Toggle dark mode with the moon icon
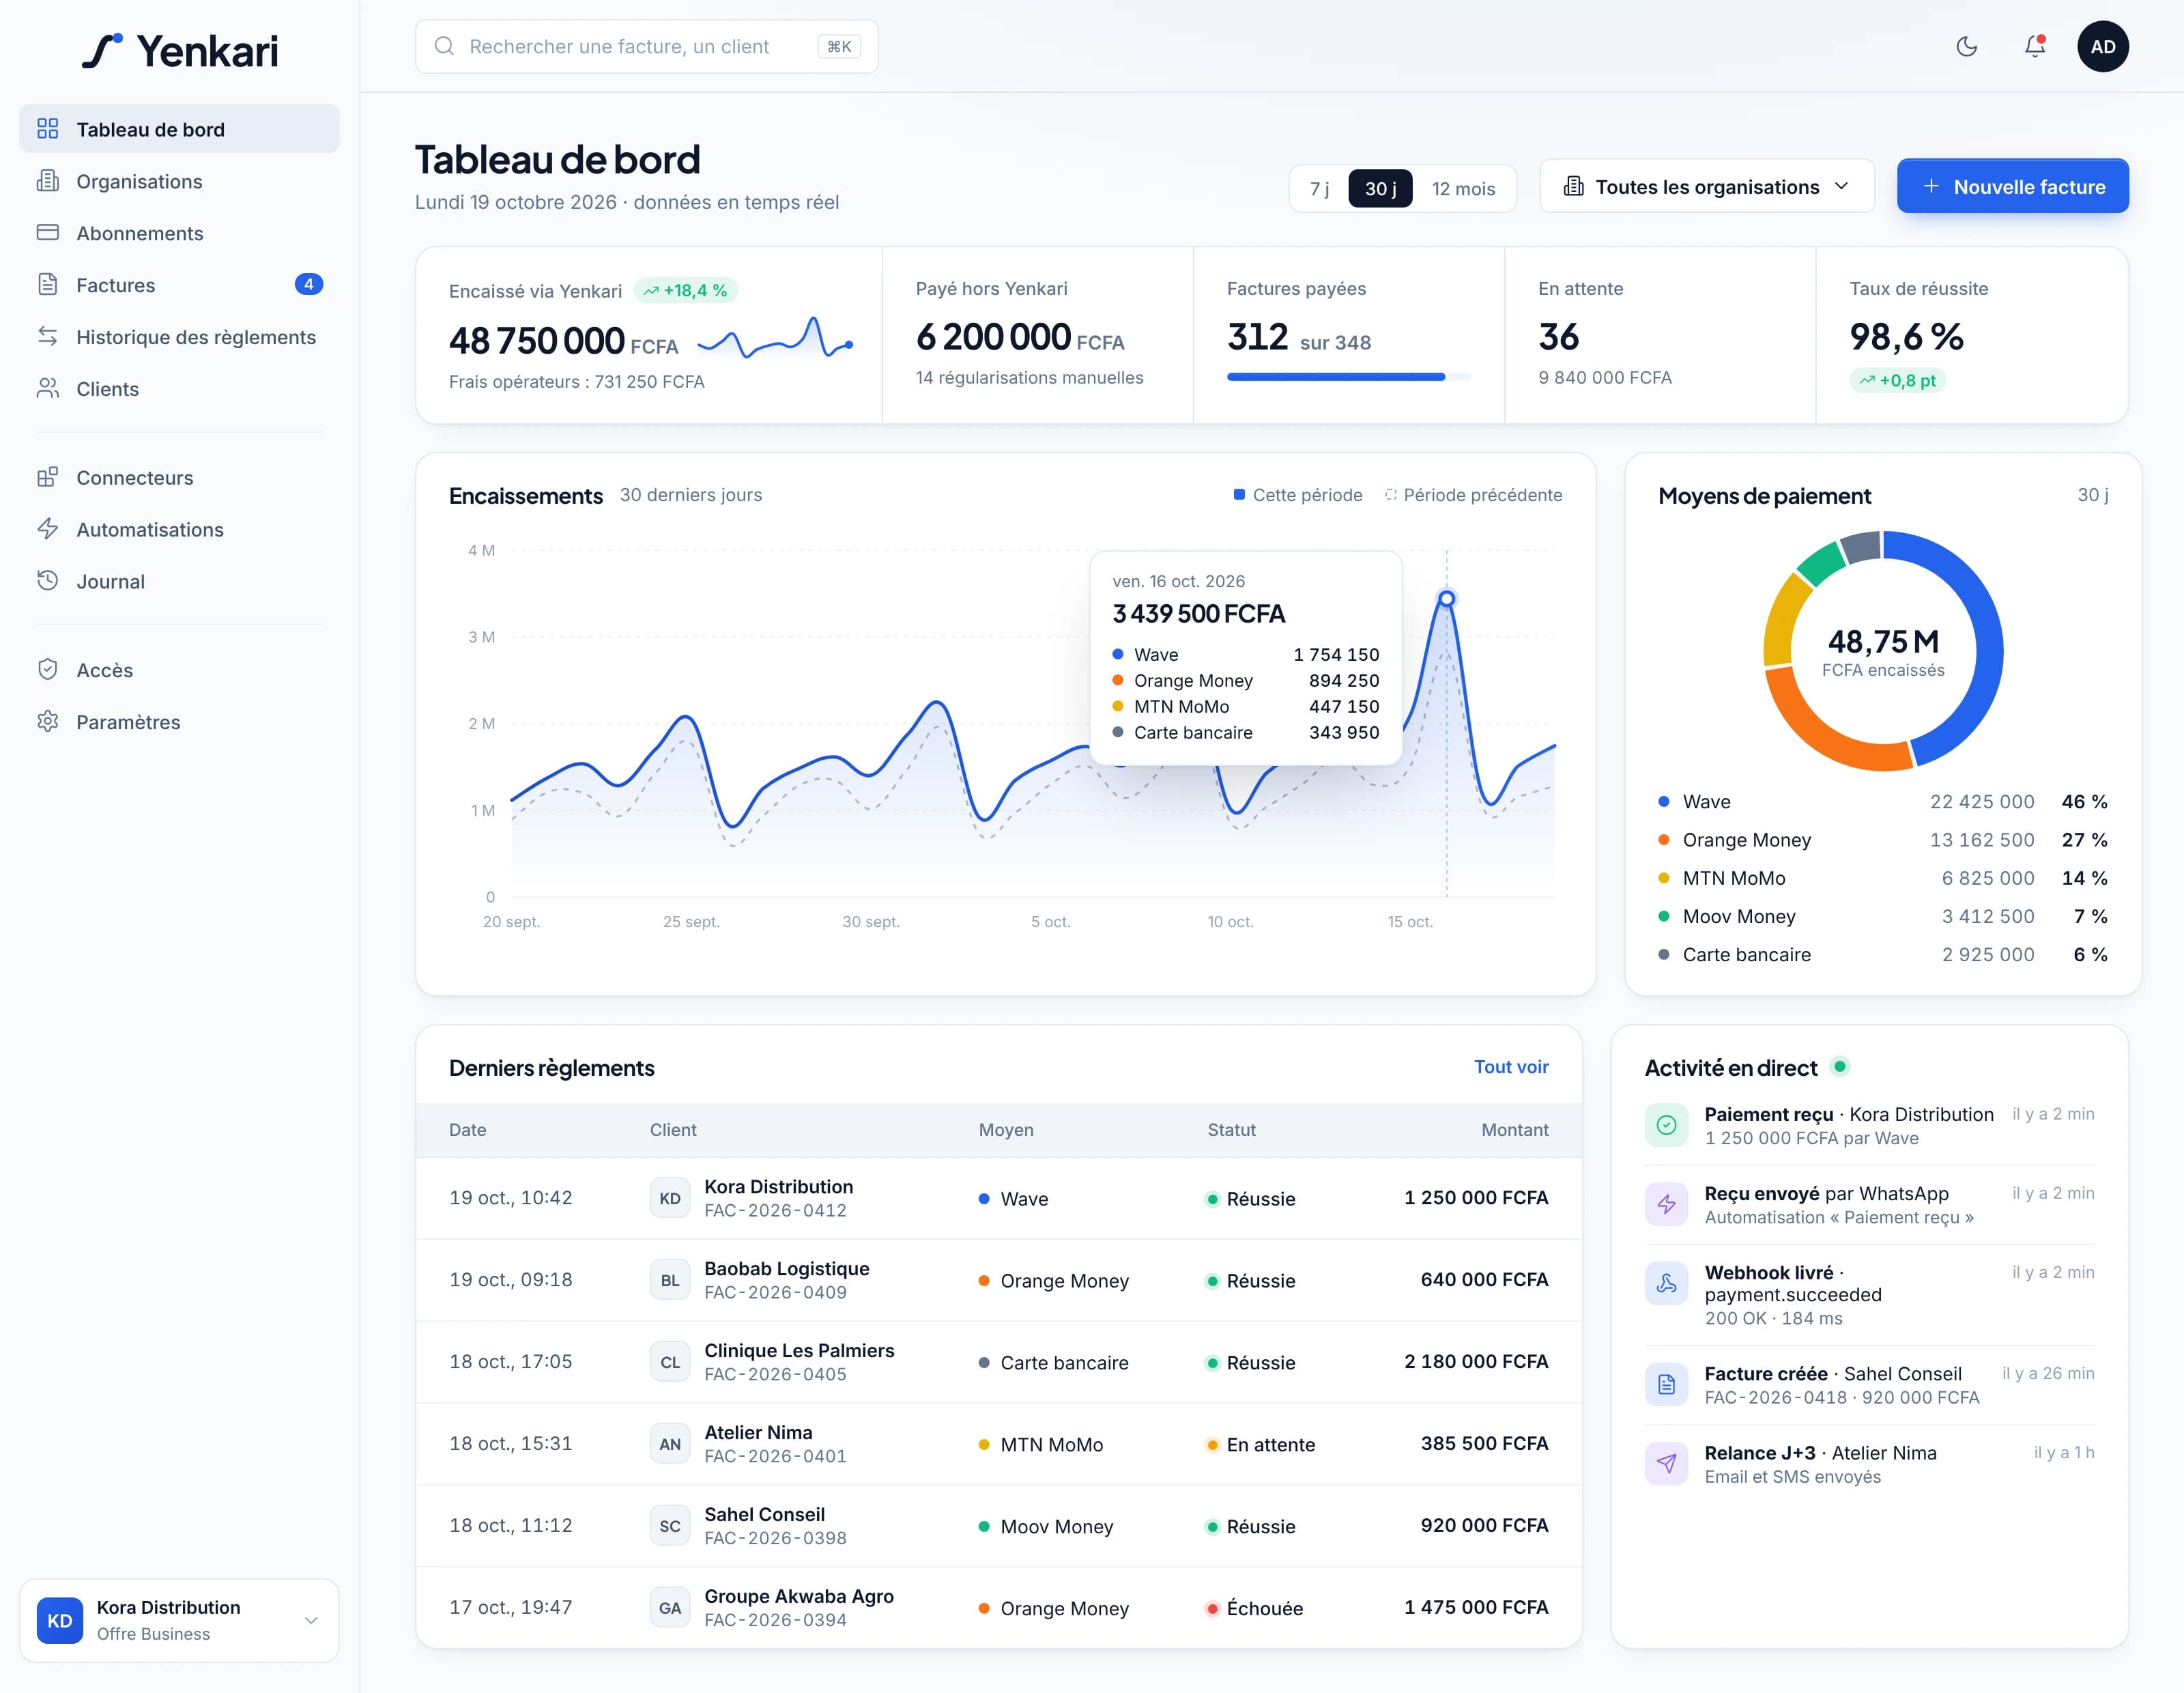This screenshot has height=1693, width=2184. tap(1966, 46)
